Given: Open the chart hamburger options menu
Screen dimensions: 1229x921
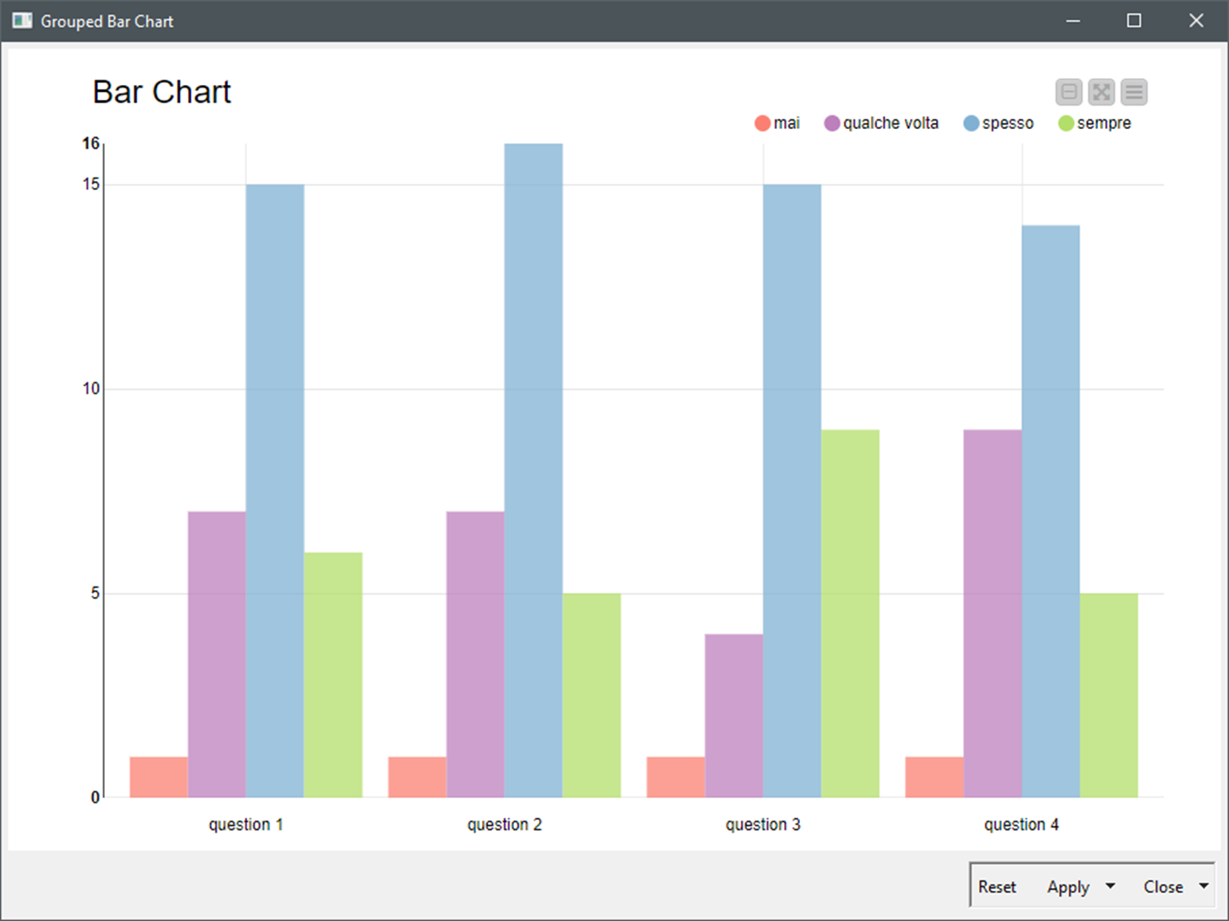Looking at the screenshot, I should click(1133, 92).
